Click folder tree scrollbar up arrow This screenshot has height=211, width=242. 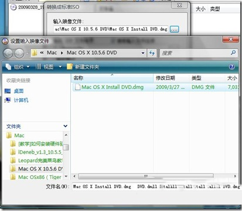pos(66,135)
